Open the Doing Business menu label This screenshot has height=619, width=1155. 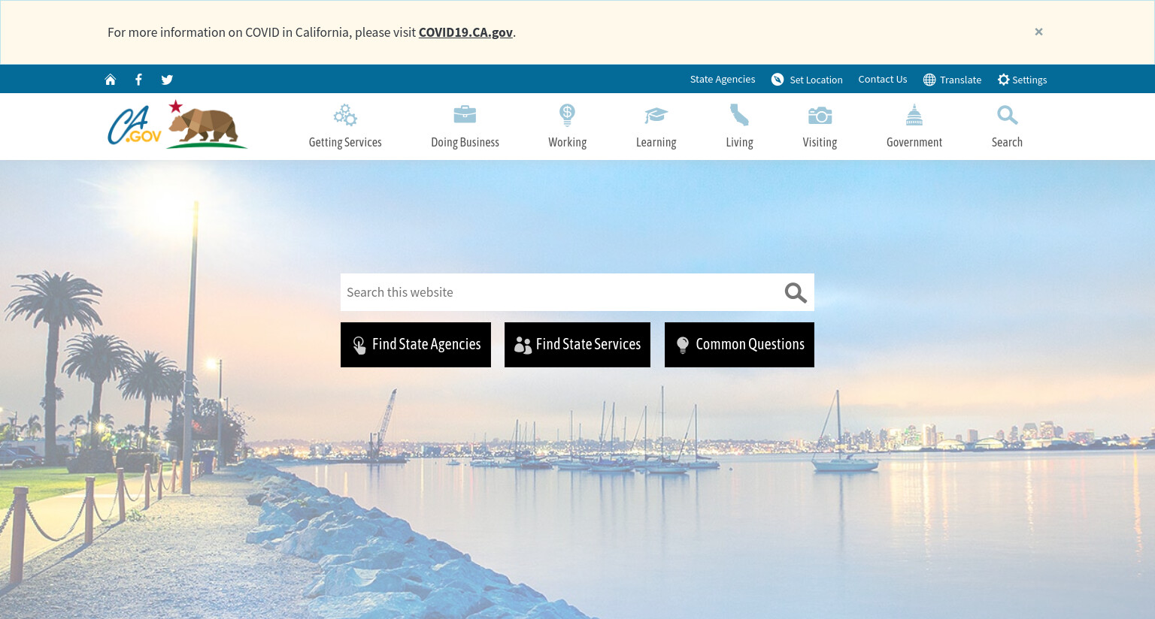coord(465,142)
